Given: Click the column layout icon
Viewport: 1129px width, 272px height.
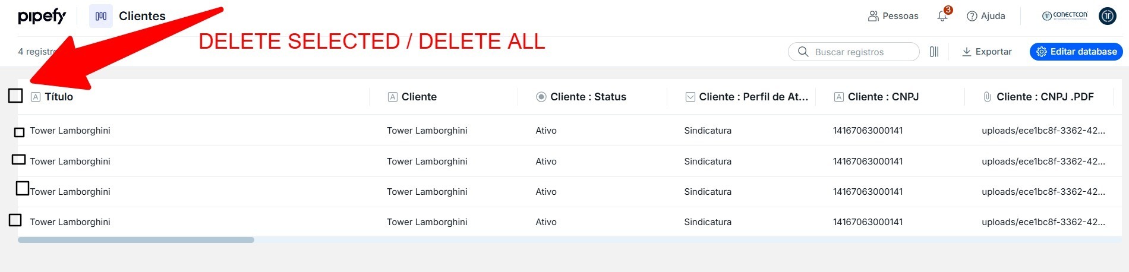Looking at the screenshot, I should tap(934, 52).
